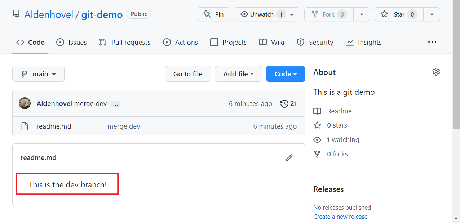Screen dimensions: 460x223
Task: Open 'merge dev' message in readme.md row
Action: pyautogui.click(x=124, y=126)
